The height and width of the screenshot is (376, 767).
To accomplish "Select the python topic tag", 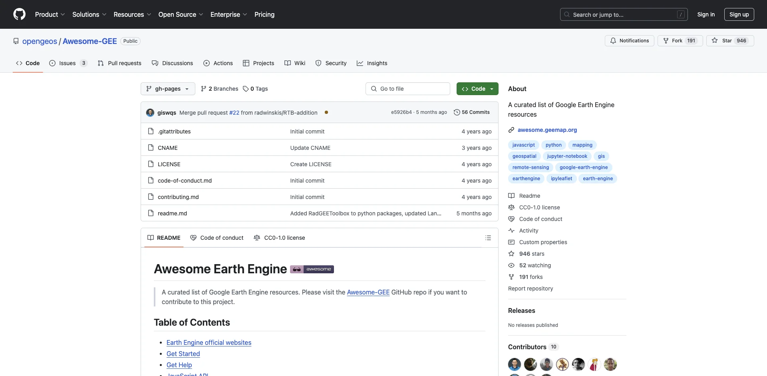I will click(554, 145).
